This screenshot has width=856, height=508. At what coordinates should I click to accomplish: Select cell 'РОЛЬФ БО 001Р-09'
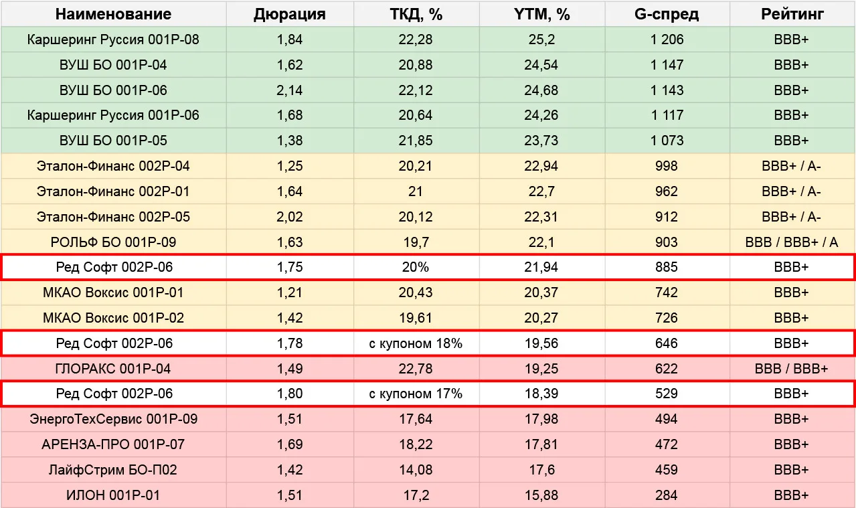coord(113,242)
